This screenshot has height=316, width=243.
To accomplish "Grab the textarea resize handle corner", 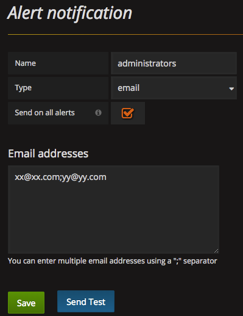I will click(216, 251).
